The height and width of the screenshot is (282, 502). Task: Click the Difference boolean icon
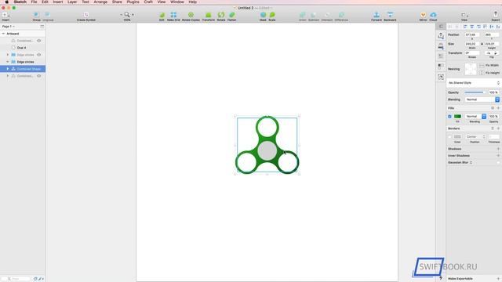pyautogui.click(x=341, y=15)
